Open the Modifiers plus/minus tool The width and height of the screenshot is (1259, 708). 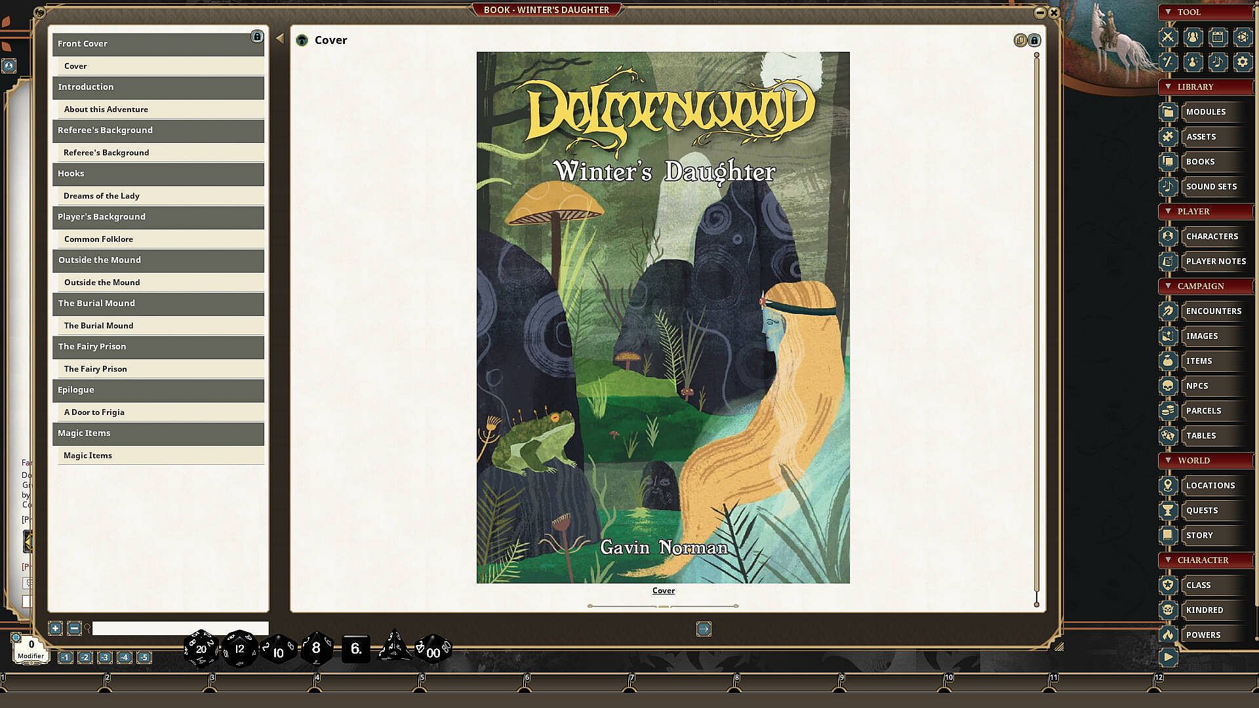click(1168, 62)
